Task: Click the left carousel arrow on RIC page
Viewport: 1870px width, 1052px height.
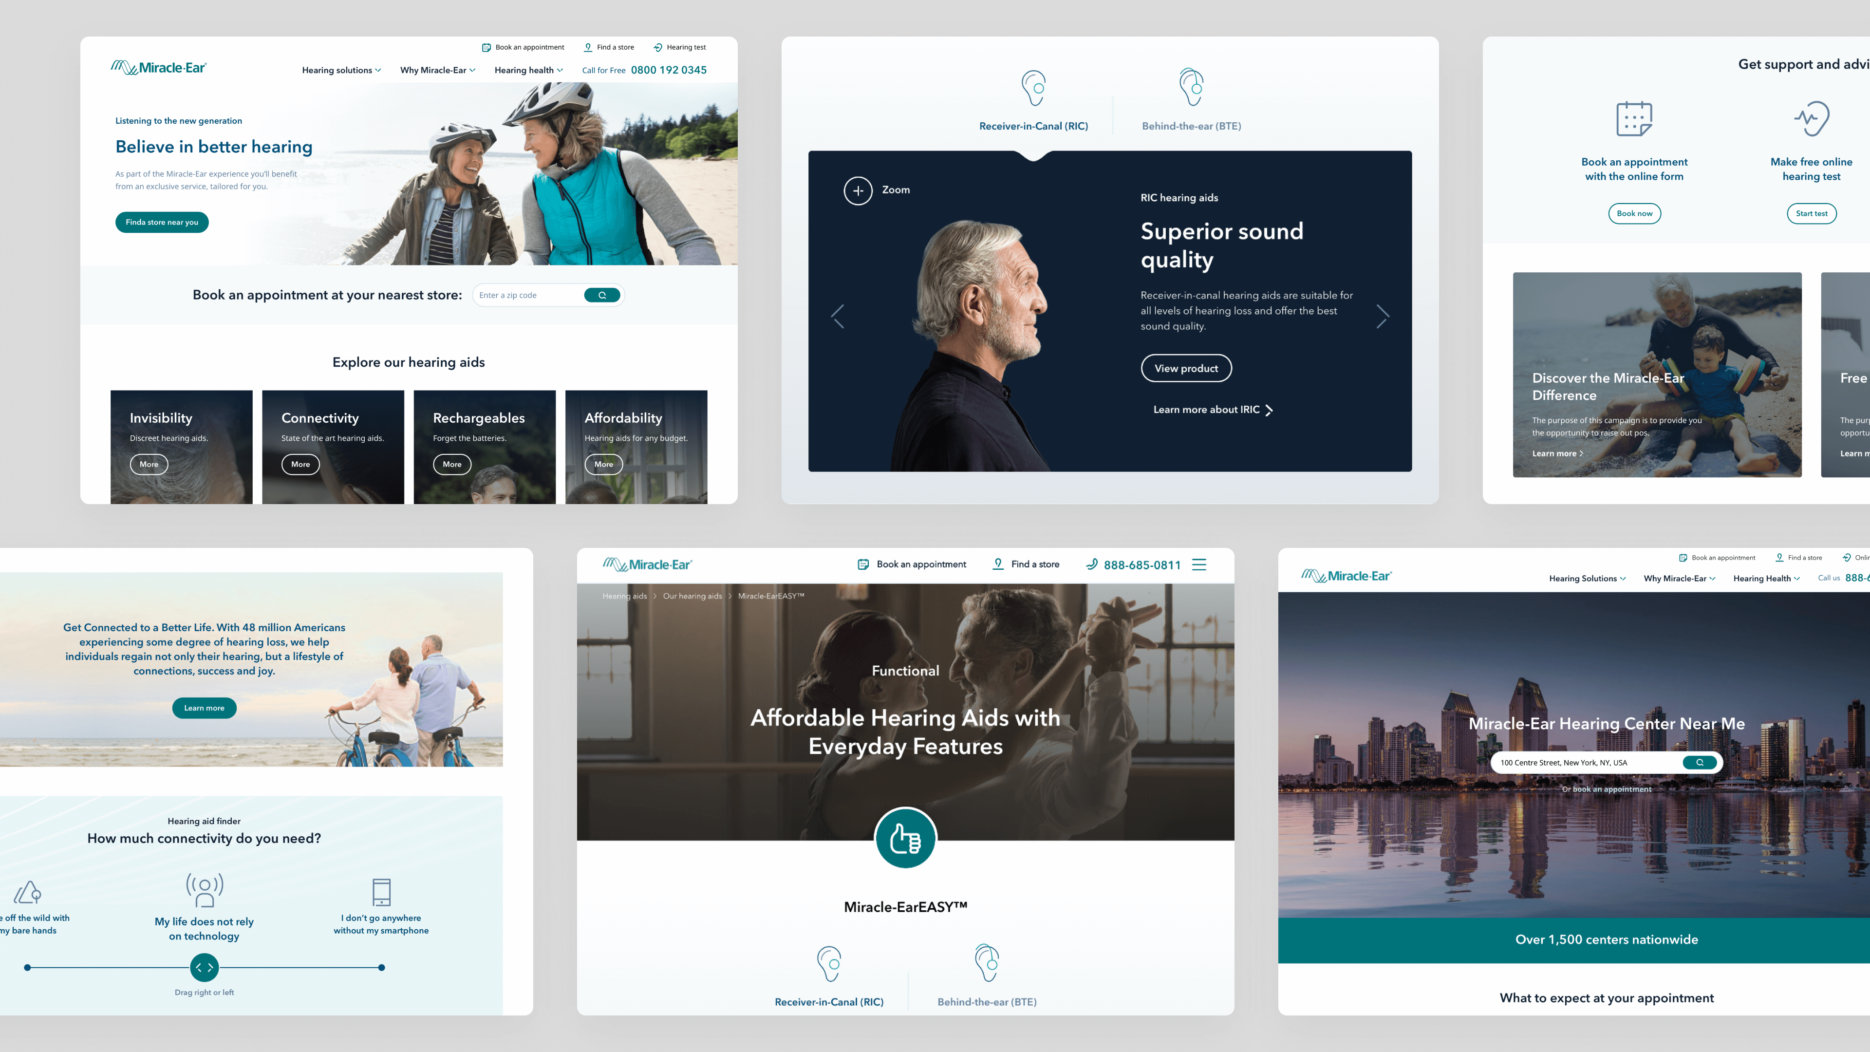Action: (x=839, y=317)
